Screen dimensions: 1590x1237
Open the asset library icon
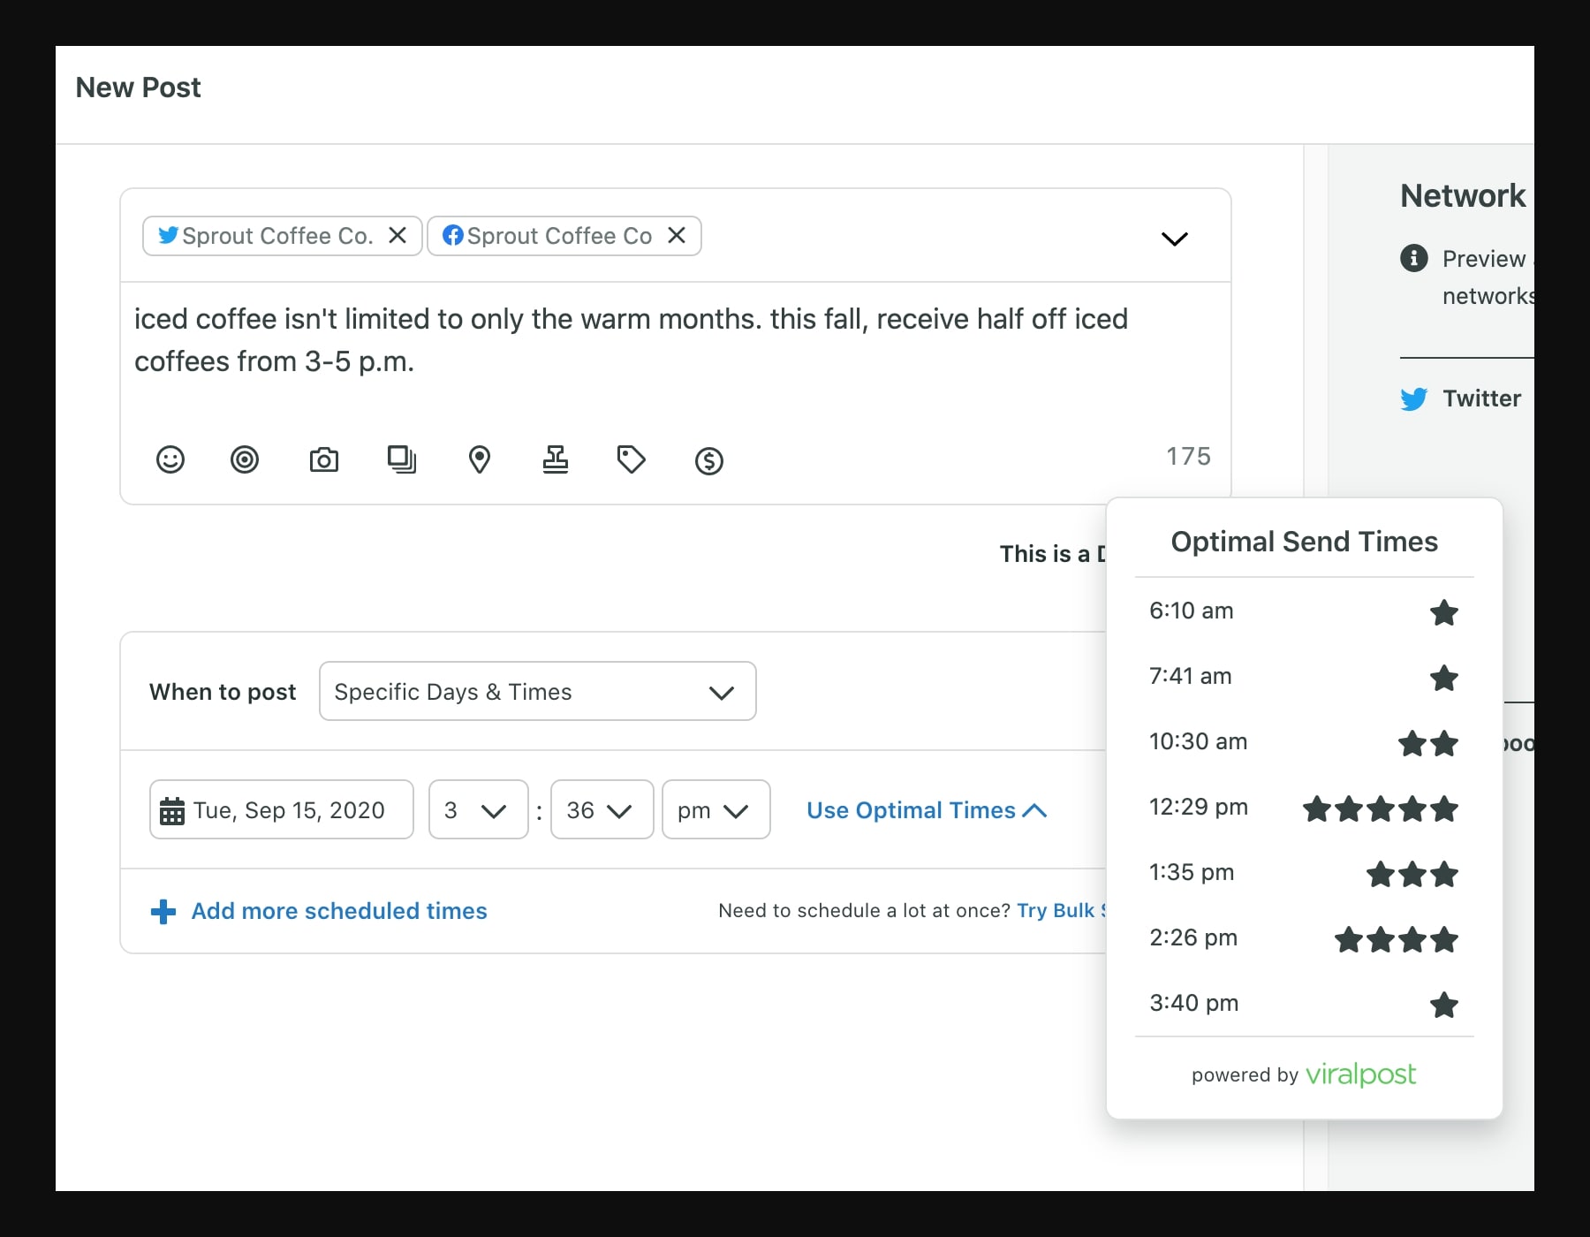pyautogui.click(x=402, y=459)
